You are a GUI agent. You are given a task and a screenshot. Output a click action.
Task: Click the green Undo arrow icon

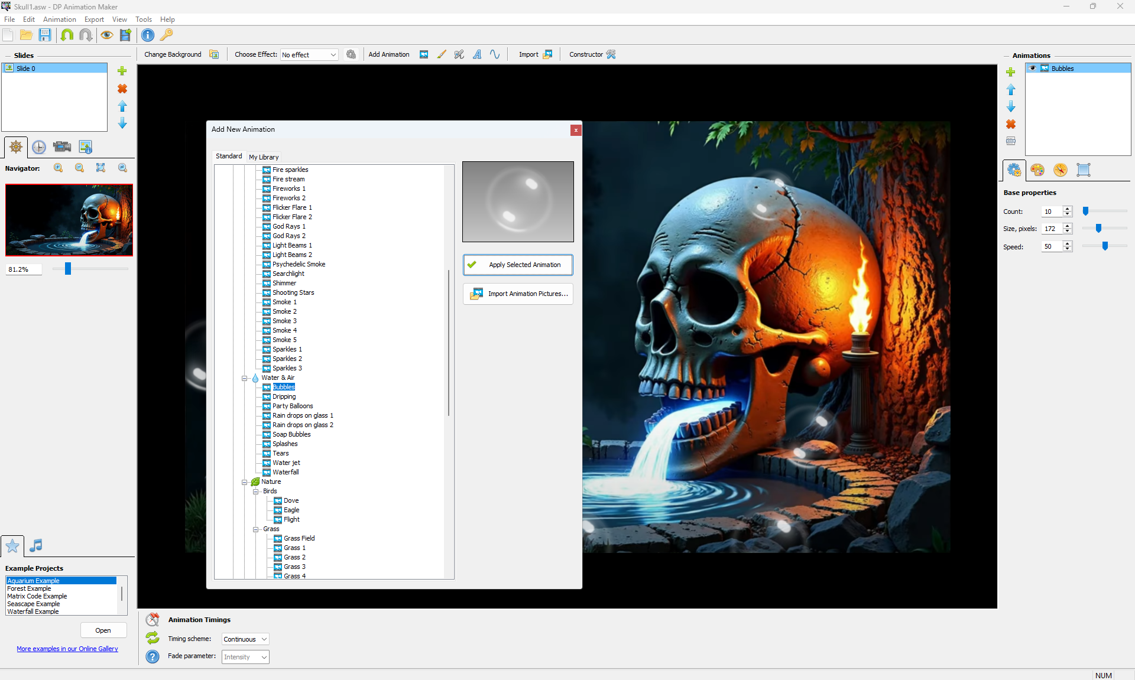tap(67, 35)
